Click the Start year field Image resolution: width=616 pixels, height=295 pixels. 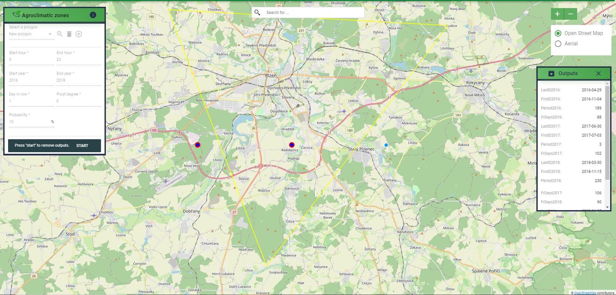[31, 80]
